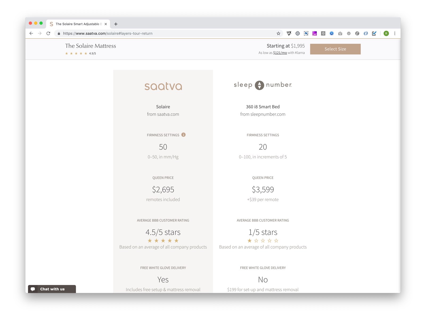Click the UX Check extension icon
426x320 pixels.
[x=289, y=33]
